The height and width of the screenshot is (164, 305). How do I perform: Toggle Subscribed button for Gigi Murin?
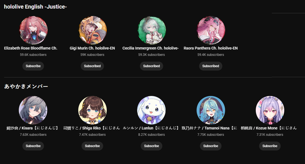(92, 66)
